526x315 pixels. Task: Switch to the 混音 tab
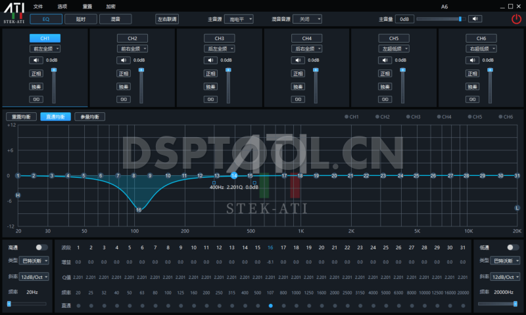tap(116, 19)
